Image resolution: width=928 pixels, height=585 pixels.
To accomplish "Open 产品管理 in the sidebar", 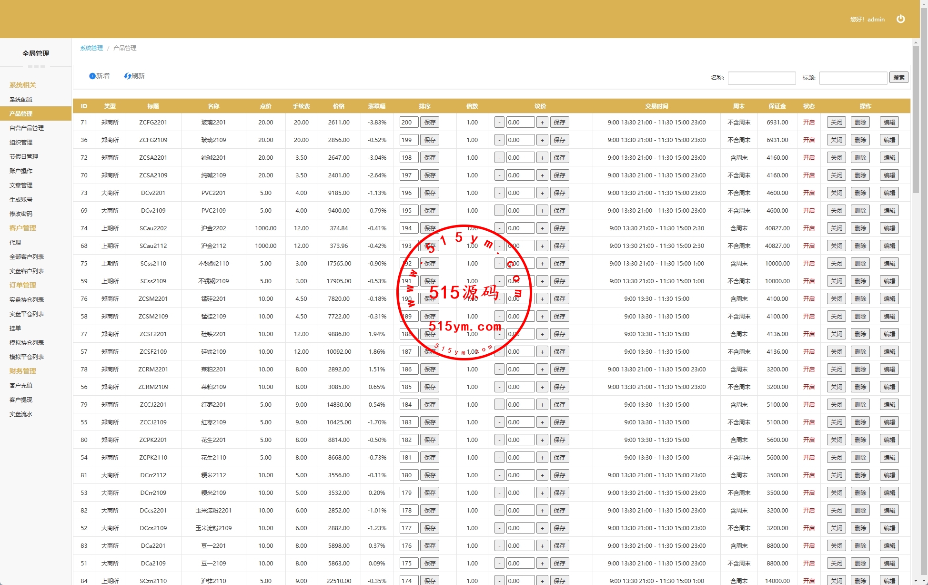I will tap(21, 114).
